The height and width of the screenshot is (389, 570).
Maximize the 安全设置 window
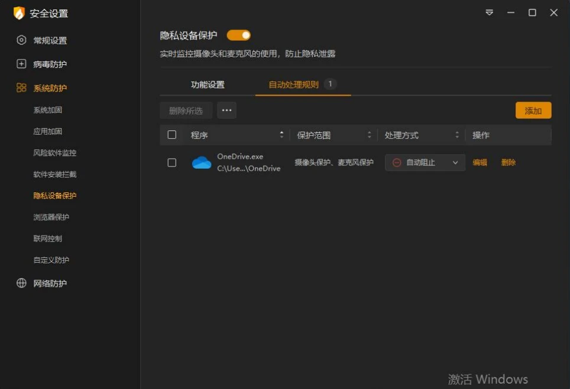point(532,13)
